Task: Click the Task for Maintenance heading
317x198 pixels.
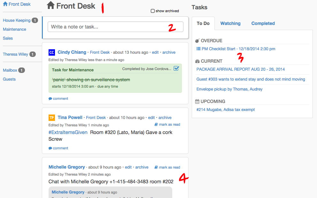Action: (x=73, y=70)
